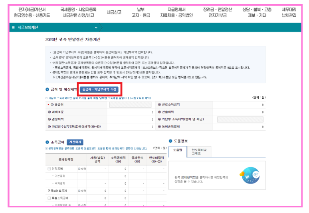Open the 세무대리 납세관리 menu

click(289, 12)
